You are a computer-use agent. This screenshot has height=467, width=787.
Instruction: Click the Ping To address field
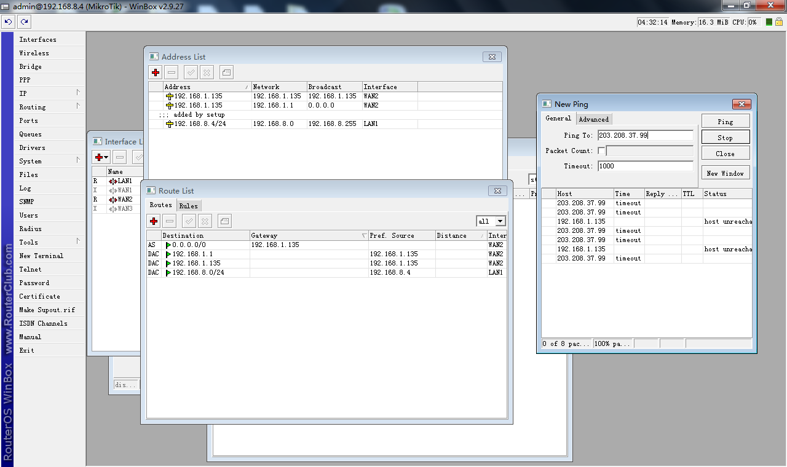click(645, 135)
